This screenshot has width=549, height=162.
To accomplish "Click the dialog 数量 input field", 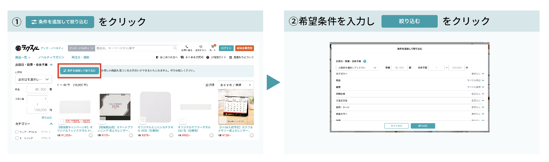I will (x=399, y=68).
